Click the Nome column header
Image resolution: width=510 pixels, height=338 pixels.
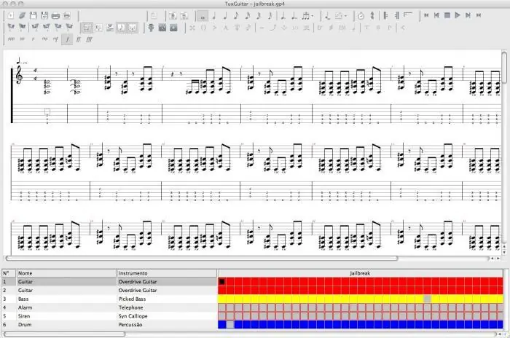[67, 273]
